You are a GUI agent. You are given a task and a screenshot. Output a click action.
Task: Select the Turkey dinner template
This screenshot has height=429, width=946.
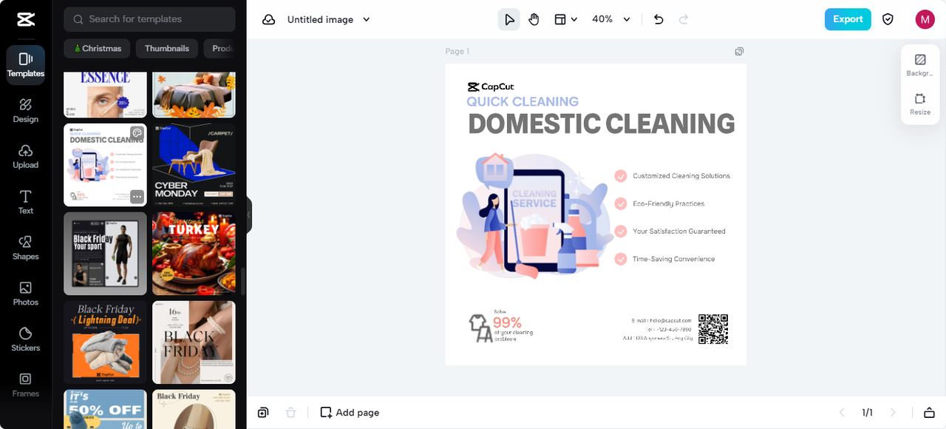tap(194, 254)
